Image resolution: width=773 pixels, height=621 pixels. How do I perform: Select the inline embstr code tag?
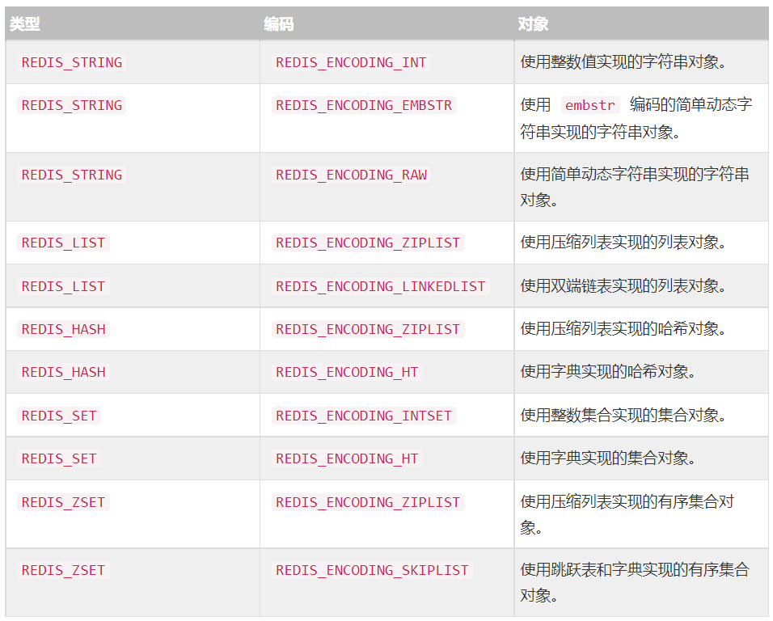[590, 105]
